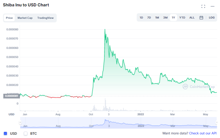Show ALL time price history
Viewport: 220px width, 138px height.
[192, 17]
